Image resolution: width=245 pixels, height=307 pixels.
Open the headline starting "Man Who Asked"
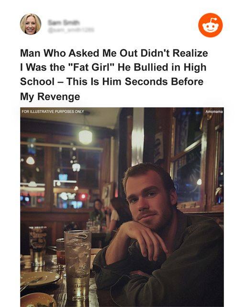(x=114, y=75)
